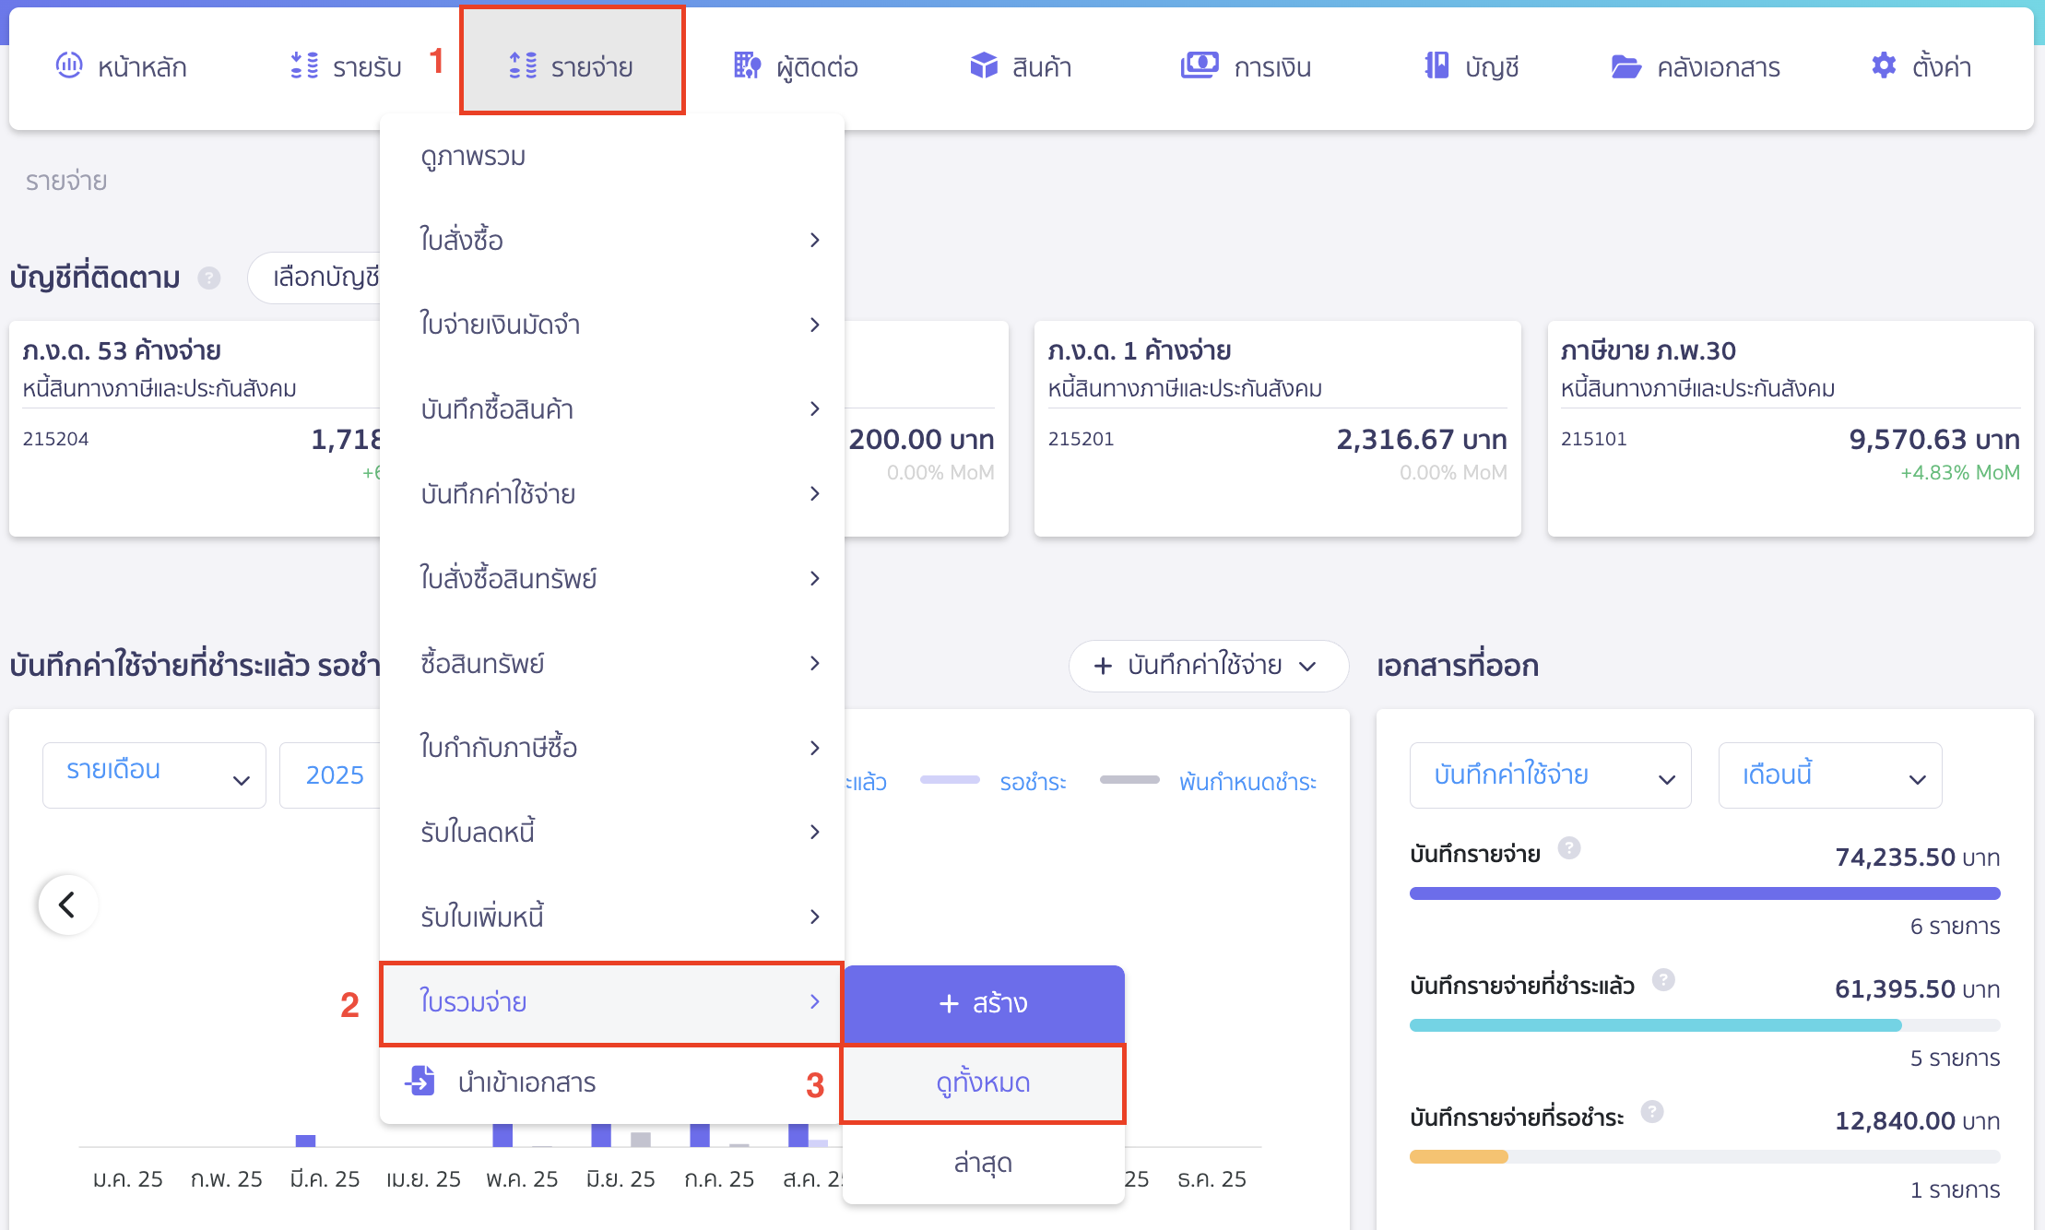Click the บันทึกรายจ่ายที่ชำระแล้ว teal progress bar
The height and width of the screenshot is (1230, 2045).
pyautogui.click(x=1705, y=1025)
